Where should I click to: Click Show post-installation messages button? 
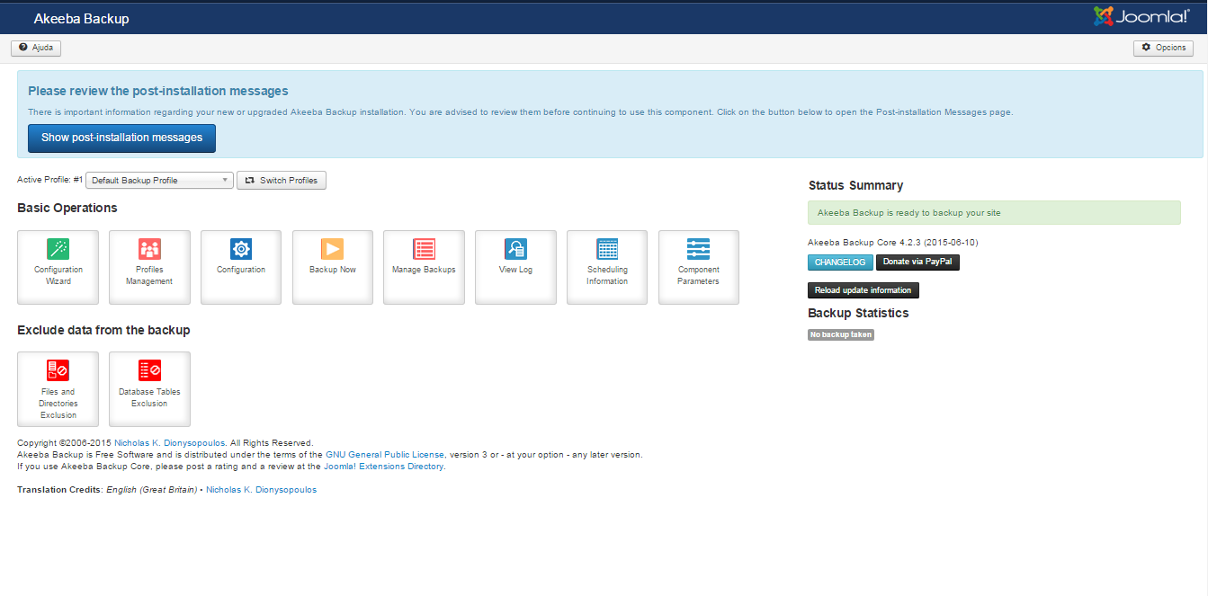(121, 138)
